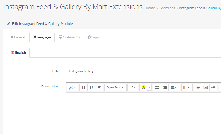Expand the text color options arrow
The height and width of the screenshot is (134, 221).
150,87
